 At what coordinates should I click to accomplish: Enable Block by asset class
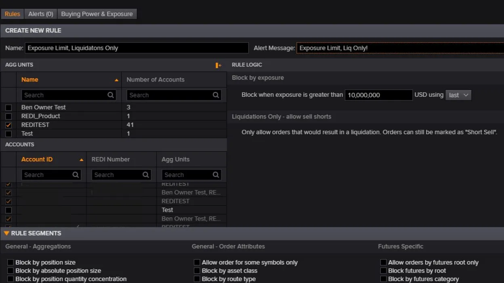[197, 271]
